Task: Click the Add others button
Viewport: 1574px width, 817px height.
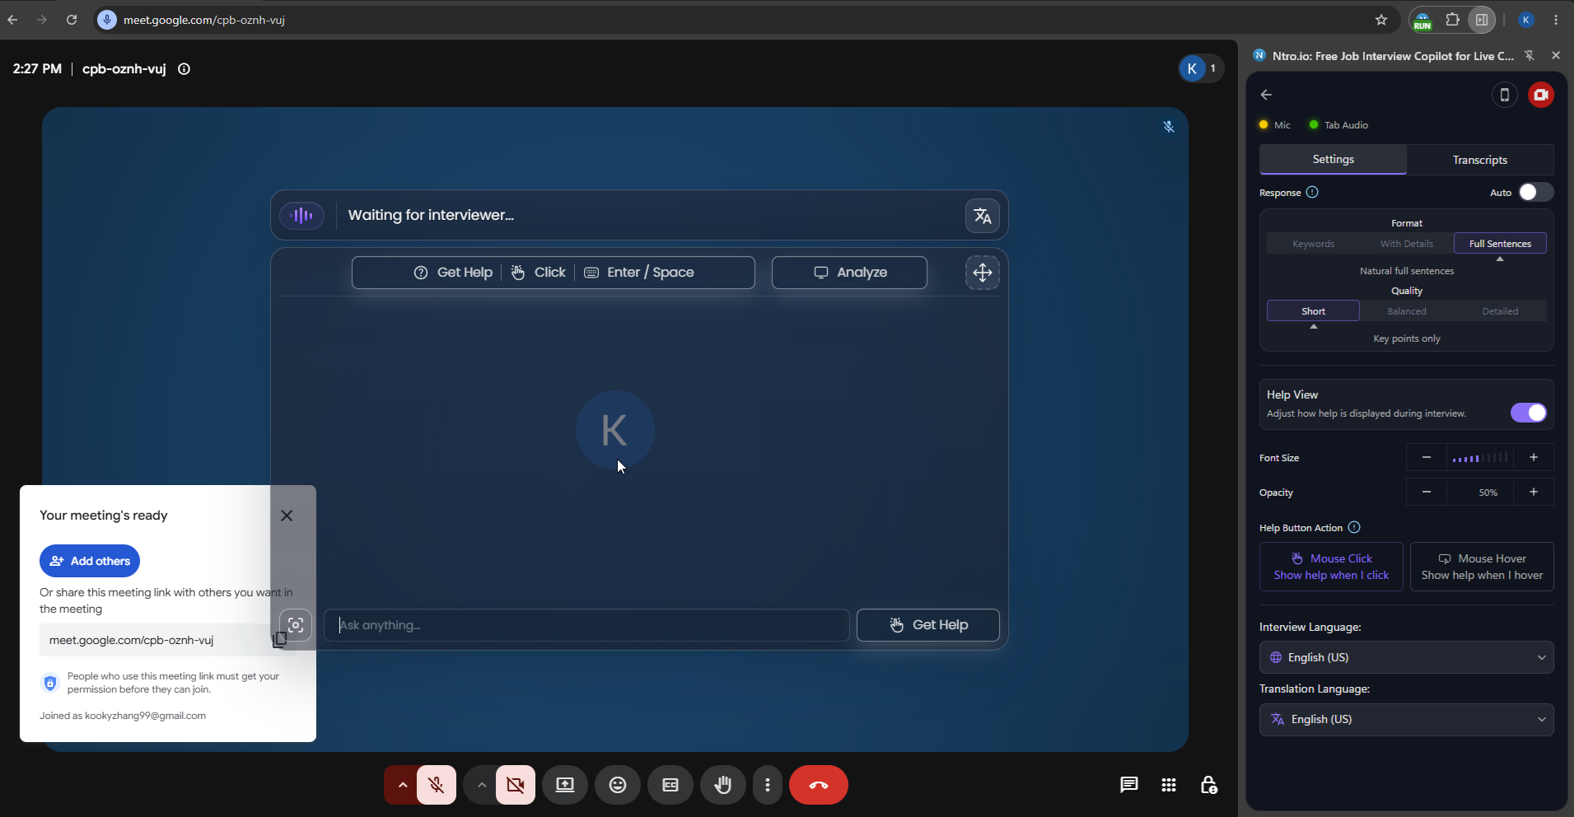Action: pyautogui.click(x=90, y=561)
